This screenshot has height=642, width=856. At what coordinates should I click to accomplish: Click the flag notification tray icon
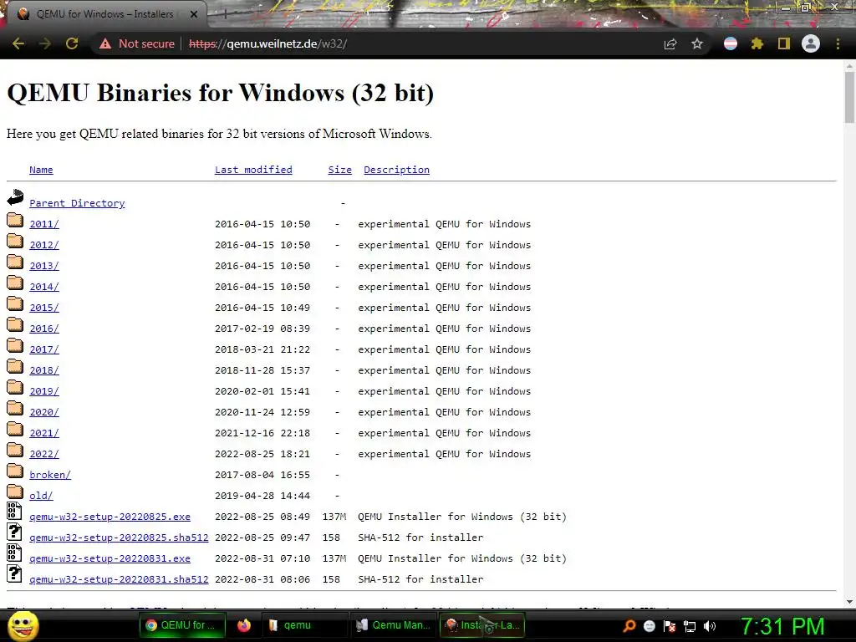(x=670, y=626)
